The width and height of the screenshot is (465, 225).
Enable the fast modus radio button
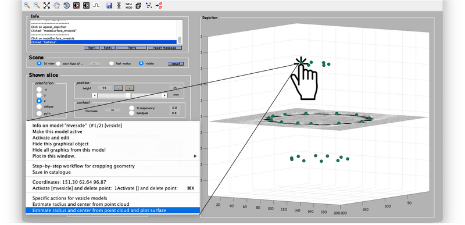pos(112,63)
